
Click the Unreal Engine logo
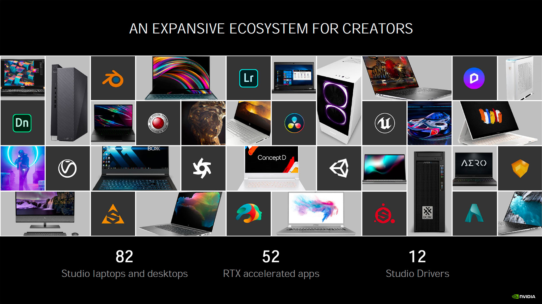click(x=384, y=123)
